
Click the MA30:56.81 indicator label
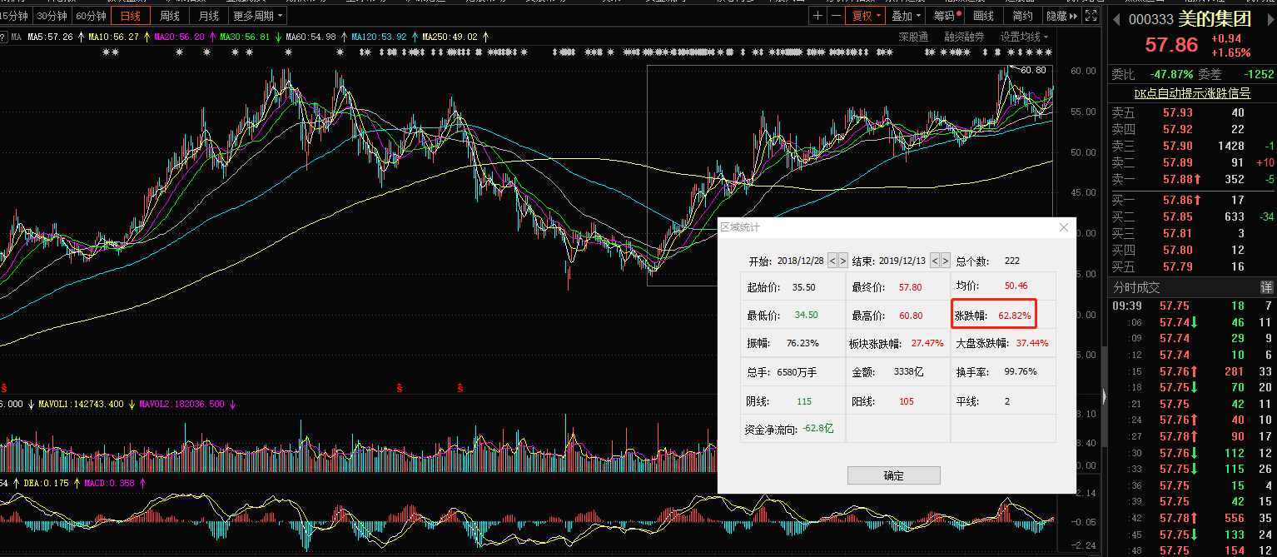[x=245, y=37]
